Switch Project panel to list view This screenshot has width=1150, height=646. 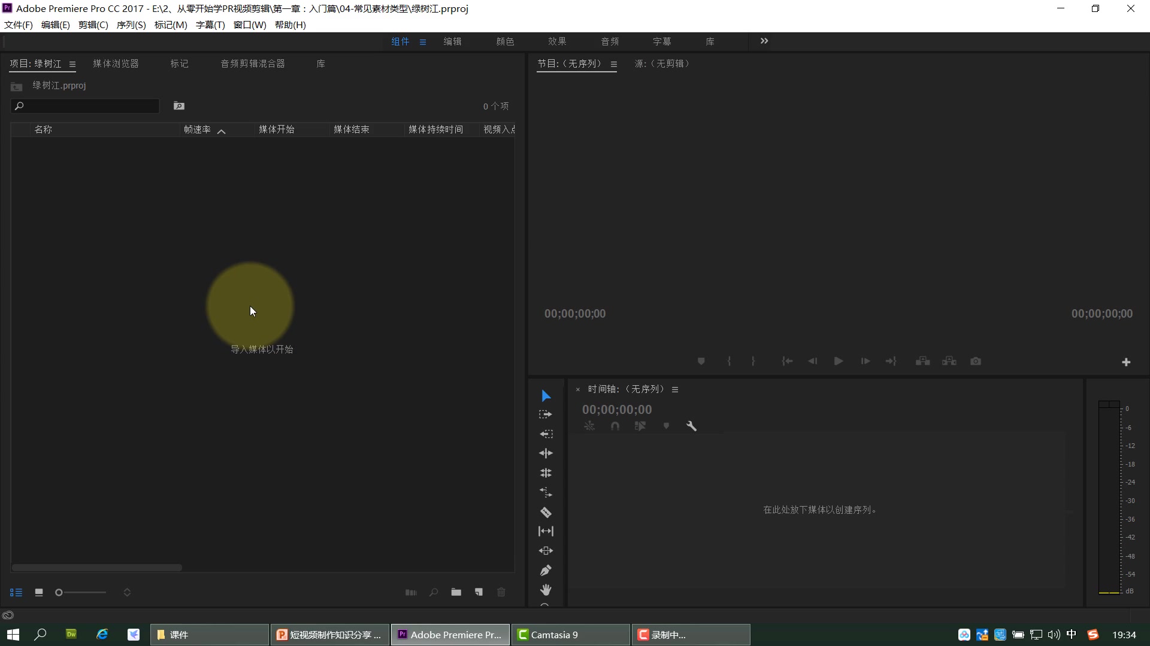[x=16, y=592]
